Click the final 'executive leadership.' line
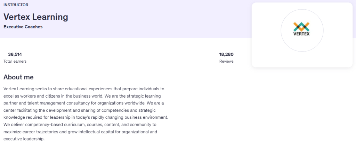Screen dimensions: 356x145 (x=24, y=139)
